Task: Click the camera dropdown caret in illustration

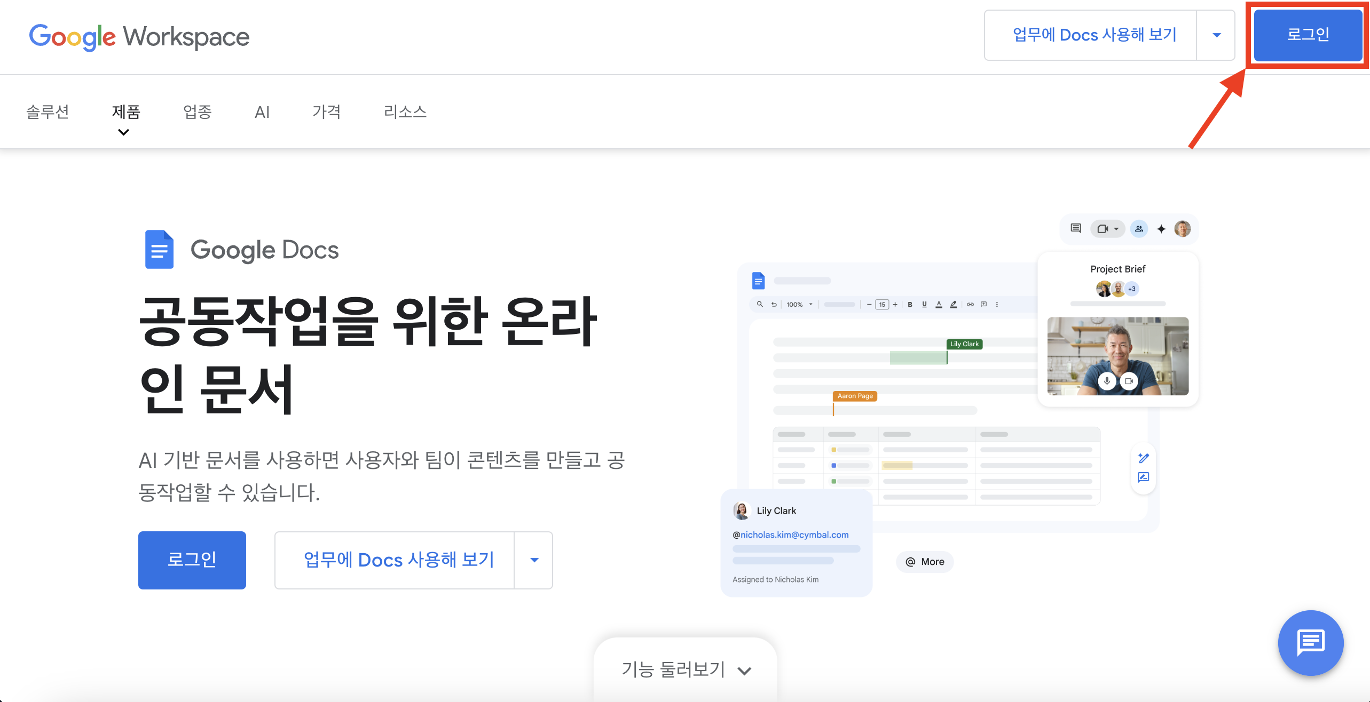Action: point(1116,229)
